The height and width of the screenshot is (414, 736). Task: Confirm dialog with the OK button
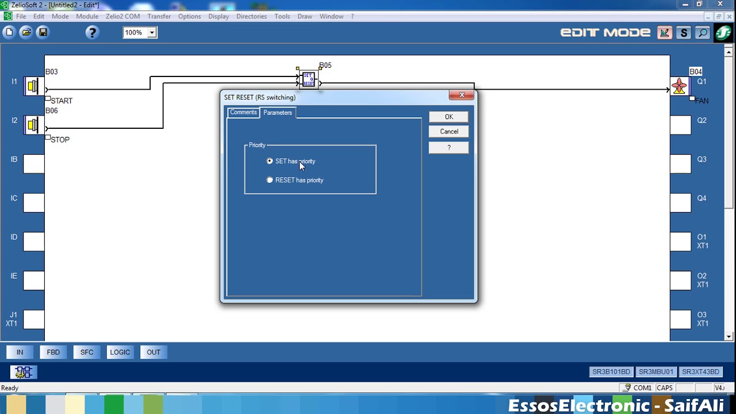[449, 117]
